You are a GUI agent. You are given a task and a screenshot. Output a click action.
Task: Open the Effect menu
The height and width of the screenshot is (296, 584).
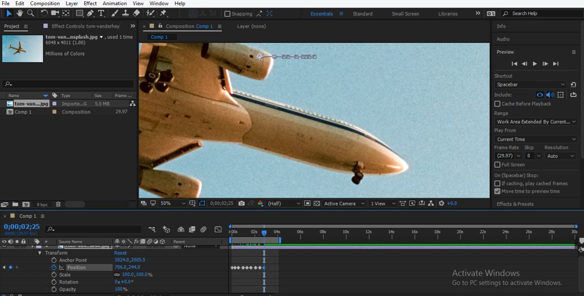pos(90,3)
